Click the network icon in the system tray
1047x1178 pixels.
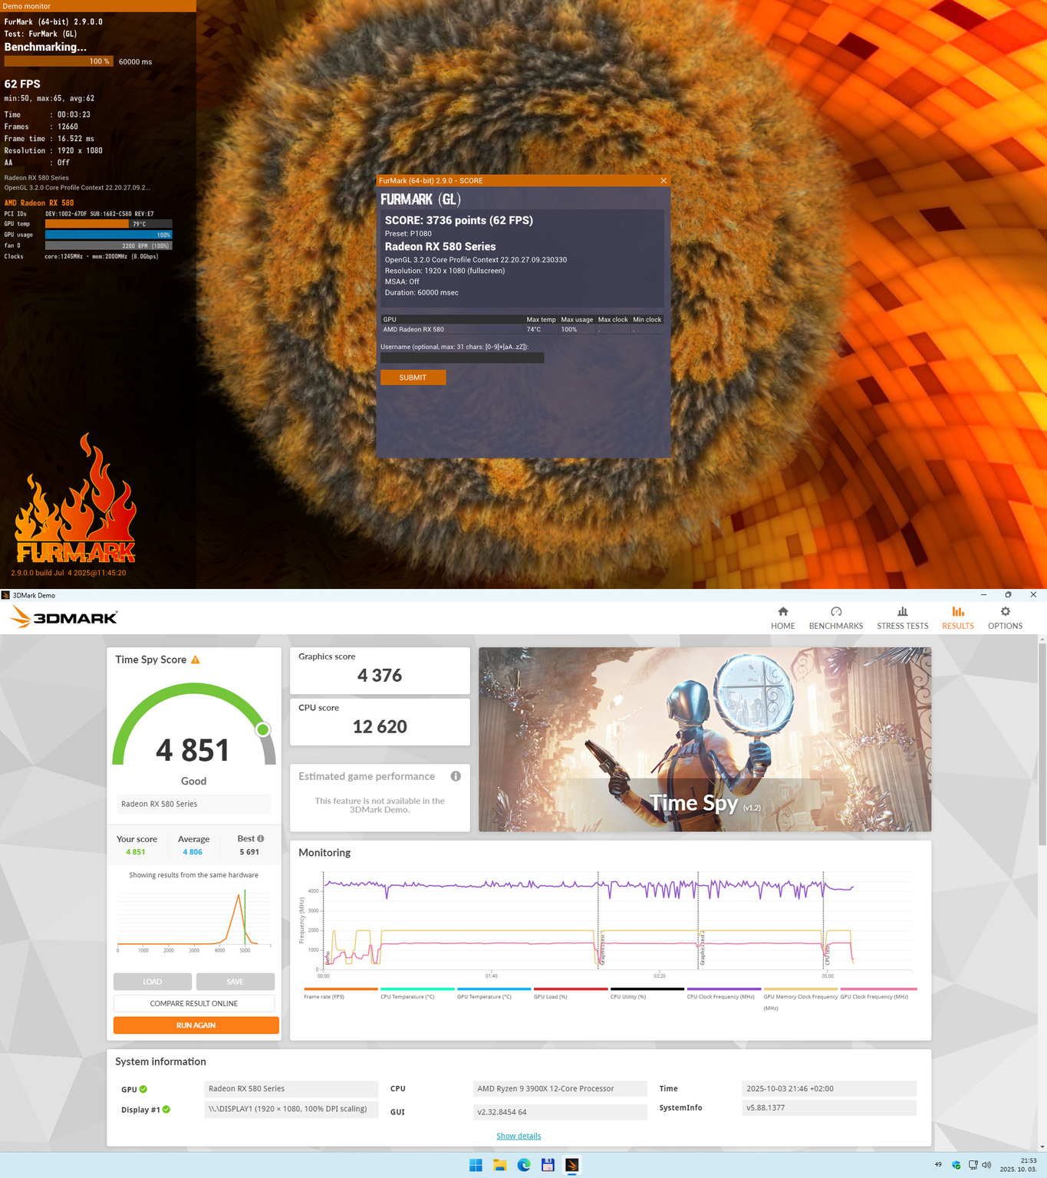click(973, 1165)
